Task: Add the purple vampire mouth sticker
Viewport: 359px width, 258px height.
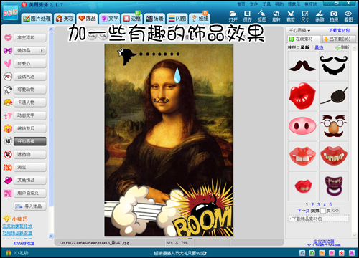Action: [x=334, y=186]
